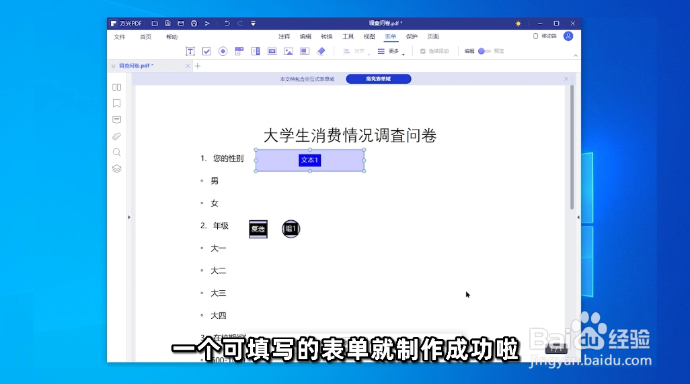Open the attachments paperclip panel
The width and height of the screenshot is (690, 384).
click(x=116, y=137)
